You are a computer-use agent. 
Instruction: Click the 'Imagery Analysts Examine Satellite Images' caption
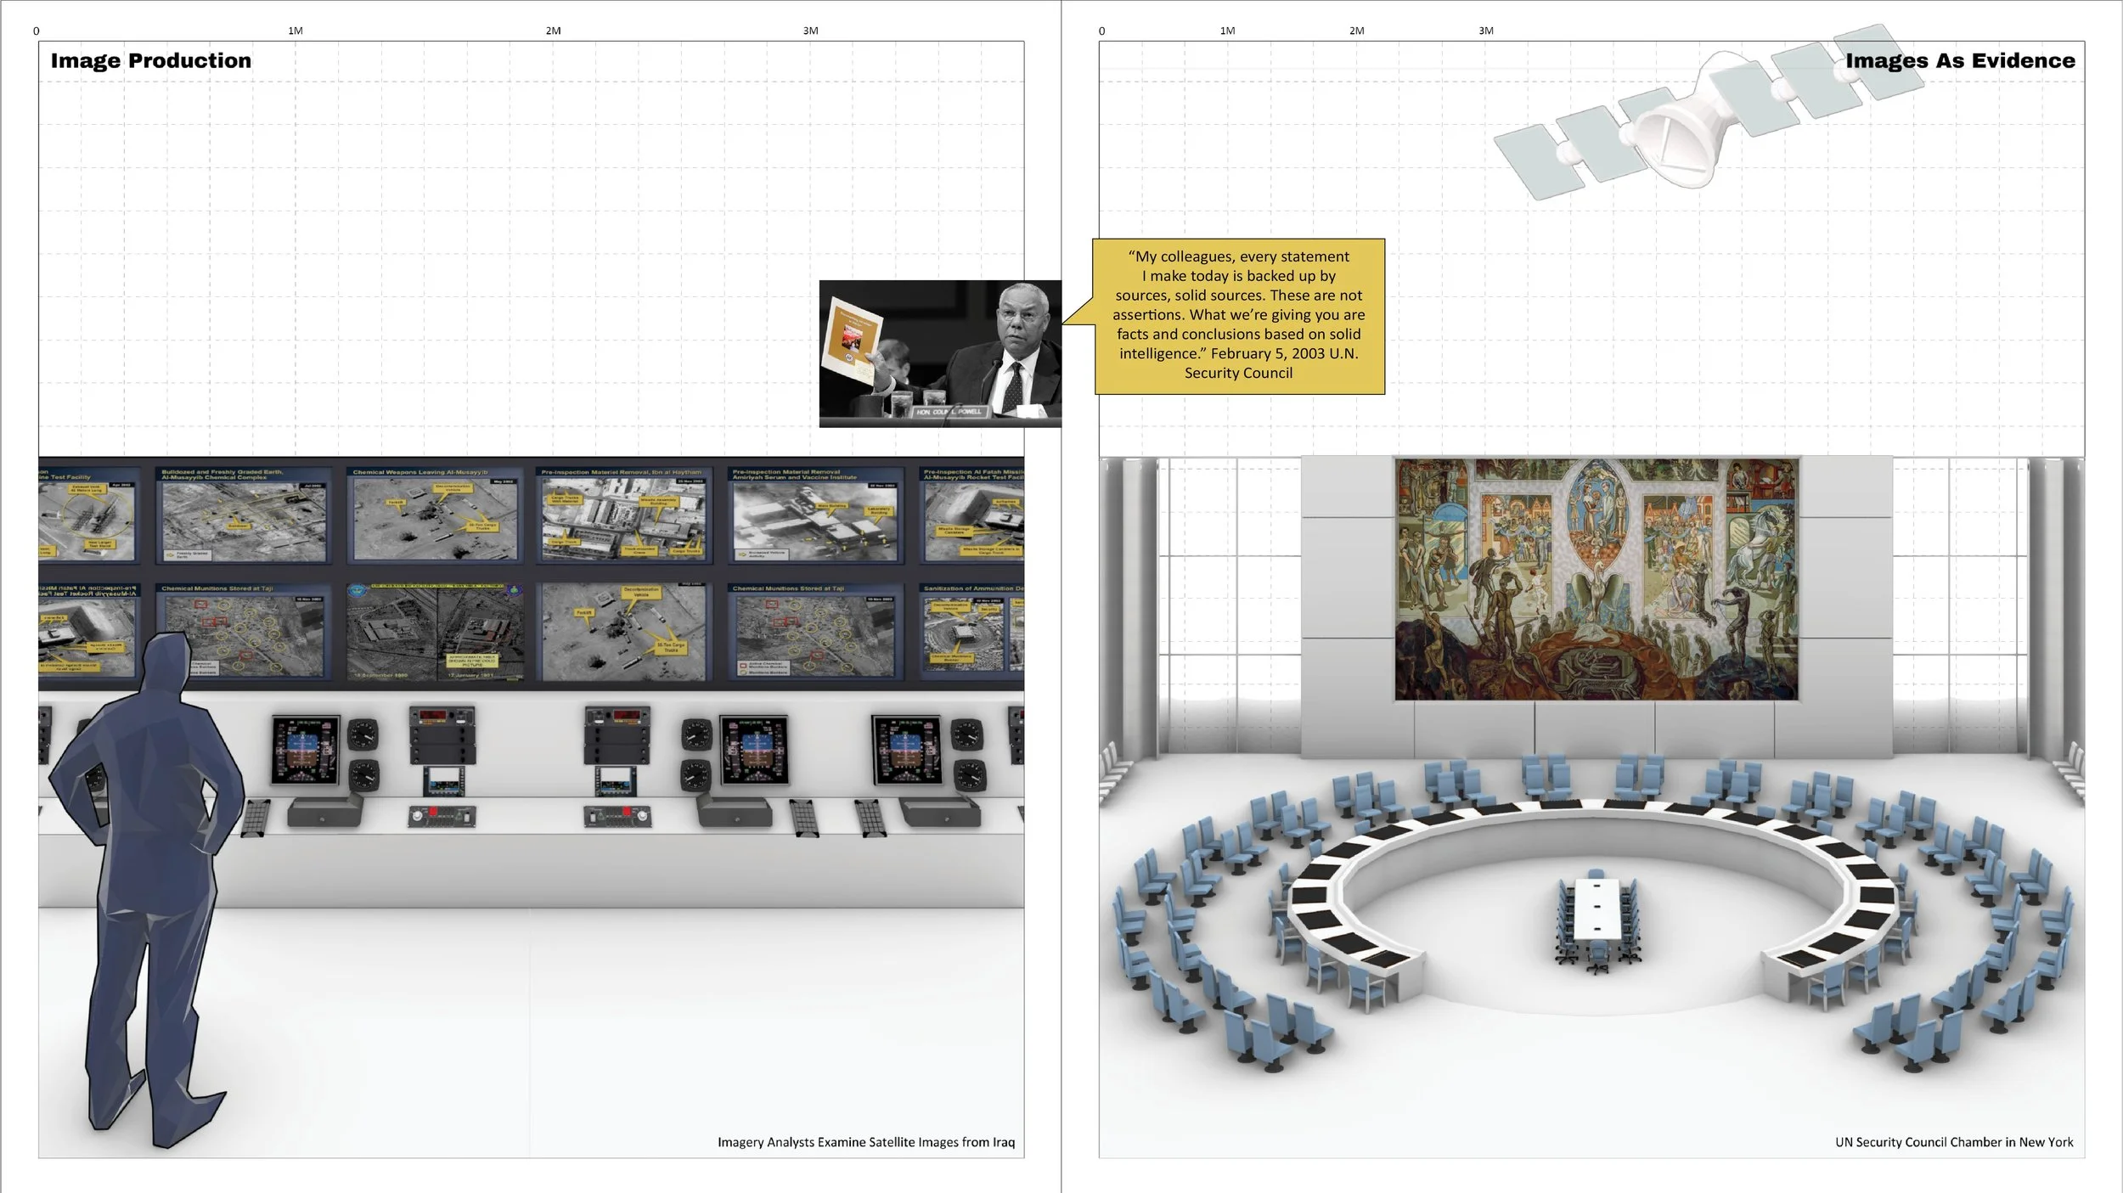point(866,1142)
